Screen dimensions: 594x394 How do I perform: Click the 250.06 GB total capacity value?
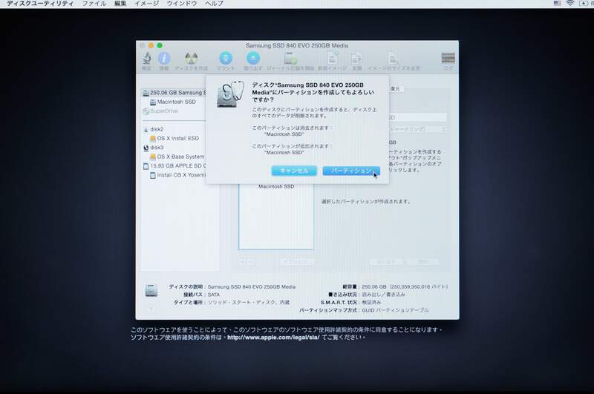coord(404,287)
